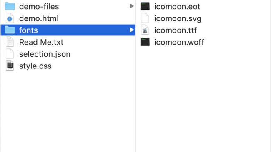Click the fonts folder icon
The width and height of the screenshot is (271, 152).
pos(10,30)
